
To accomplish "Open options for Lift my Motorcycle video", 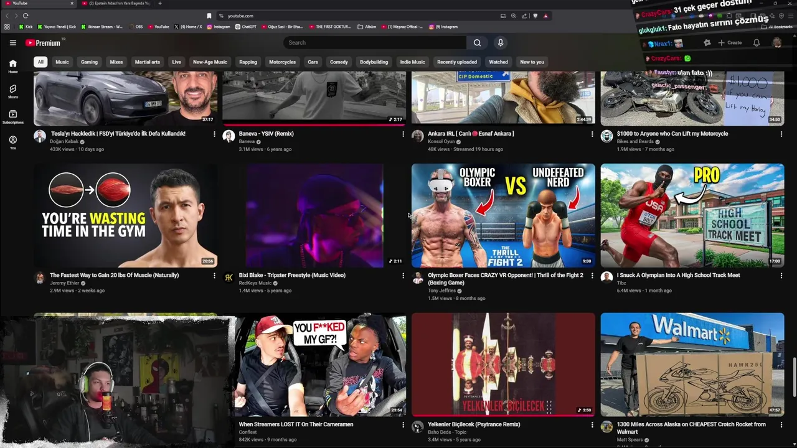I will pyautogui.click(x=781, y=134).
